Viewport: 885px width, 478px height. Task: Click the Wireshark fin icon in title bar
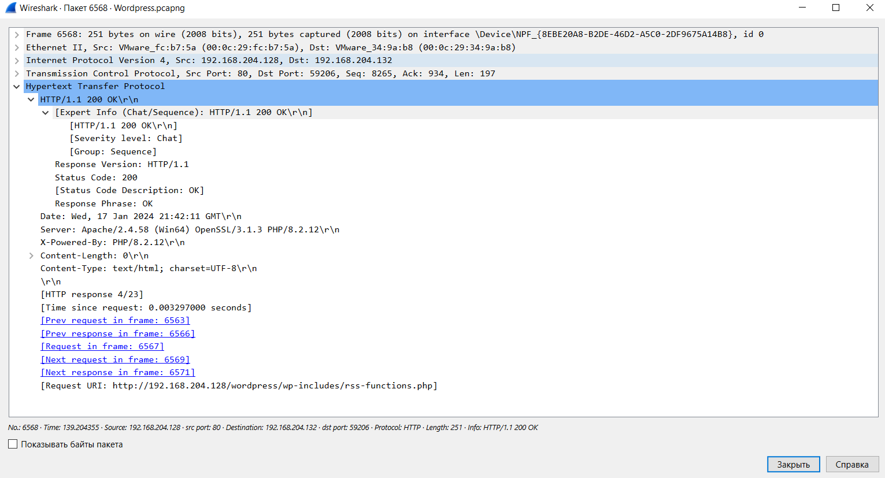tap(10, 8)
